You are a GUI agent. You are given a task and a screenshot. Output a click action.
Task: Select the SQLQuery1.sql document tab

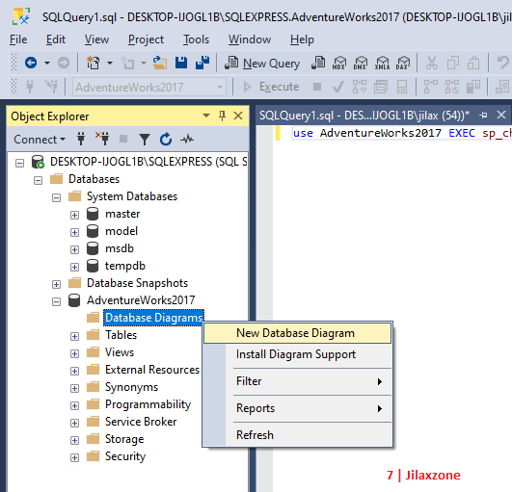click(x=364, y=116)
